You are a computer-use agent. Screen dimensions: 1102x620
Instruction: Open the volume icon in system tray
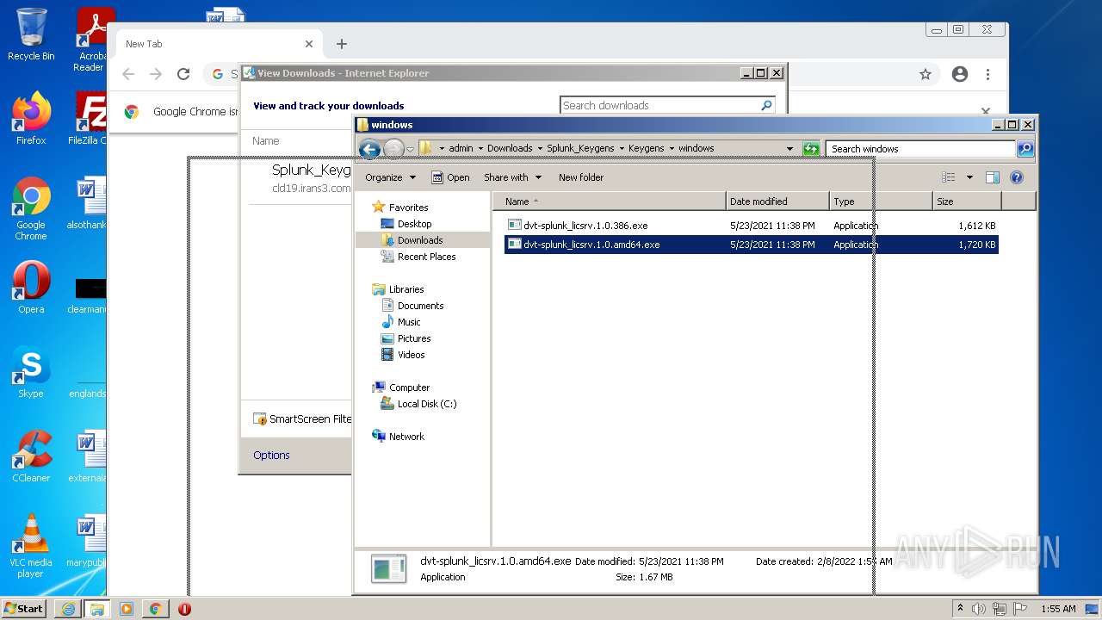pos(979,609)
